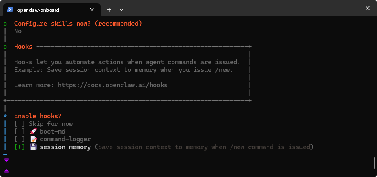Toggle the command-logger hook checkbox
The image size is (377, 177).
19,139
